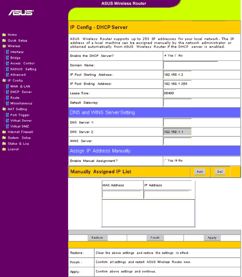Click the RADIUS Setting page icon
This screenshot has width=242, height=277.
7,69
